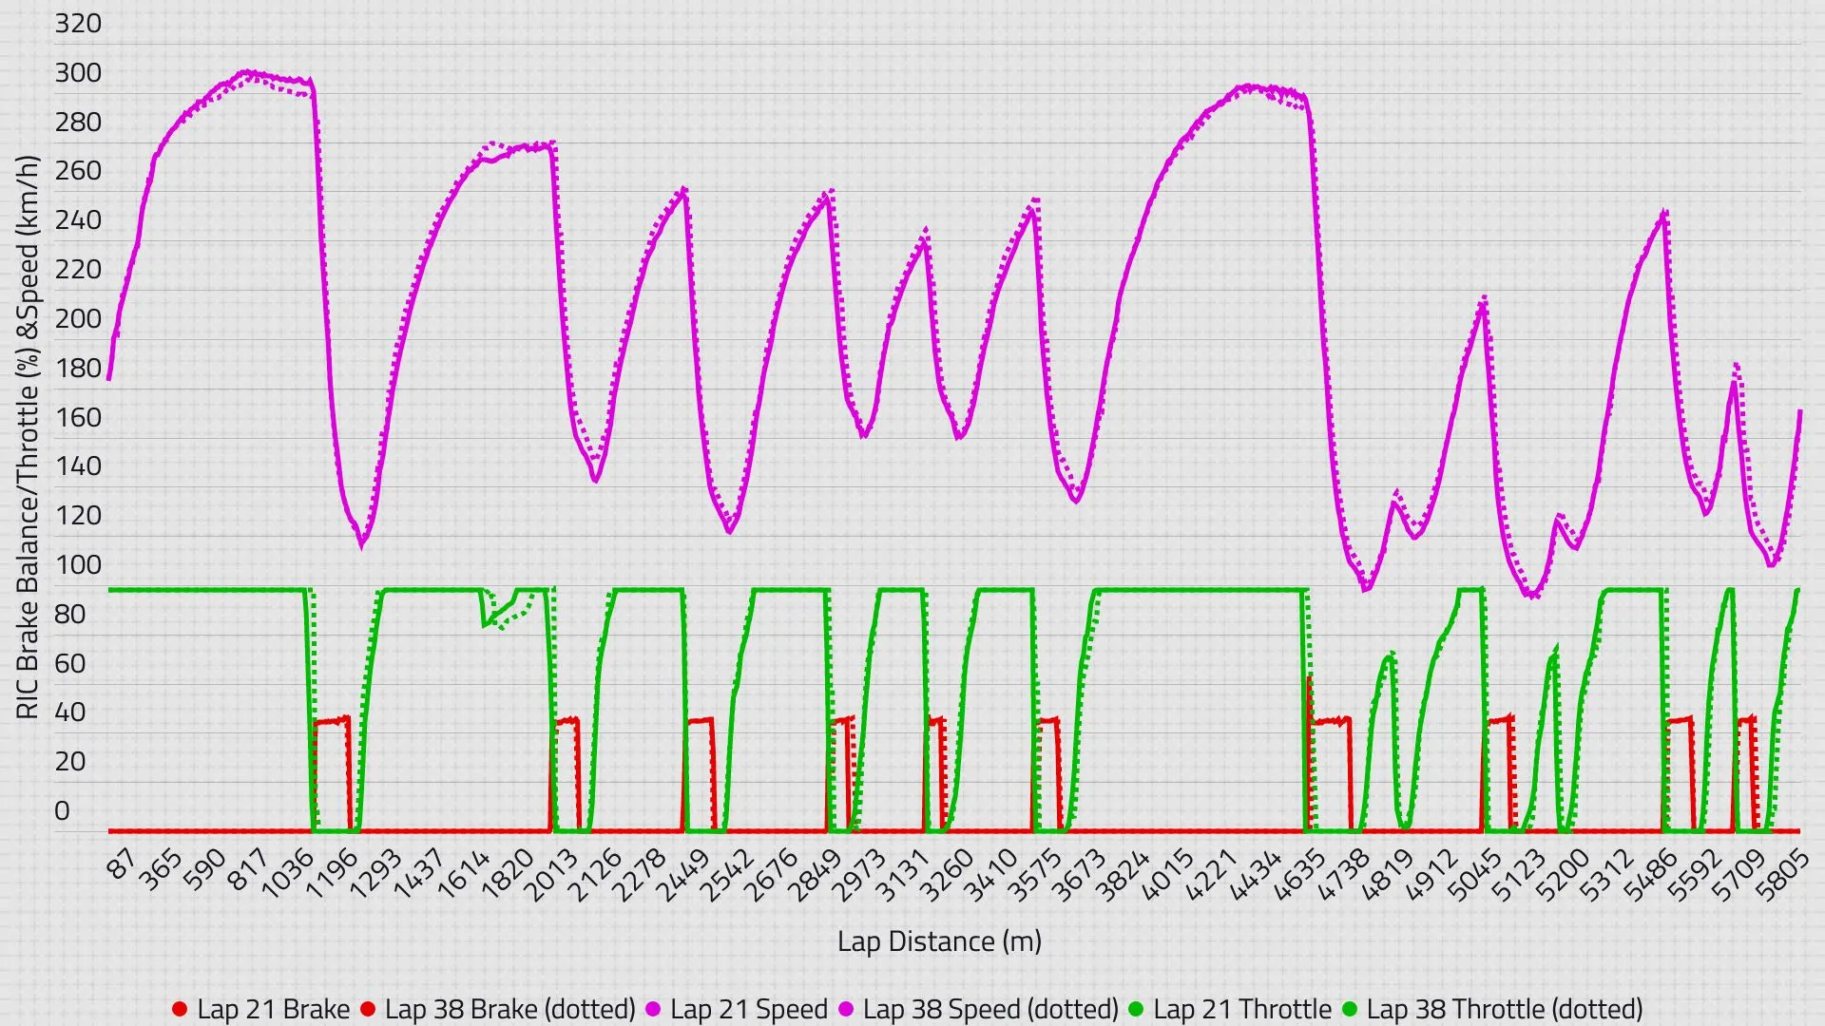Click the magenta Lap 21 Speed legend dot
The width and height of the screenshot is (1825, 1026).
click(x=652, y=1010)
